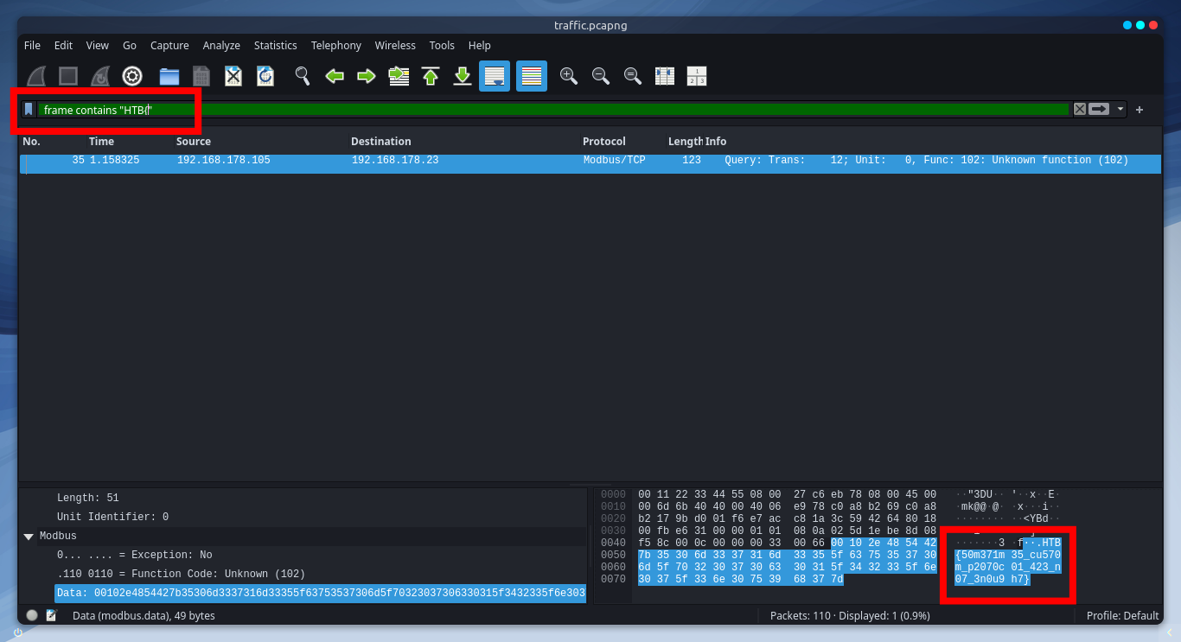Collapse the Modbus protocol tree node
This screenshot has height=642, width=1181.
pyautogui.click(x=29, y=537)
